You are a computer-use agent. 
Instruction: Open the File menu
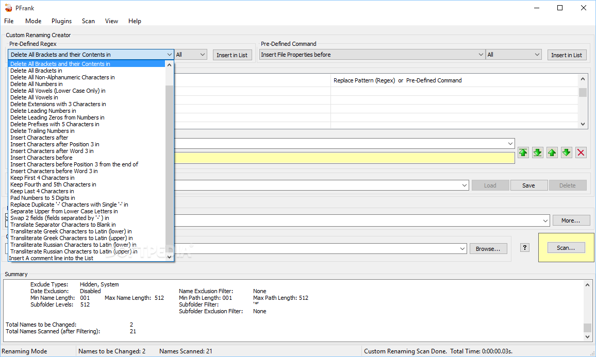point(9,21)
